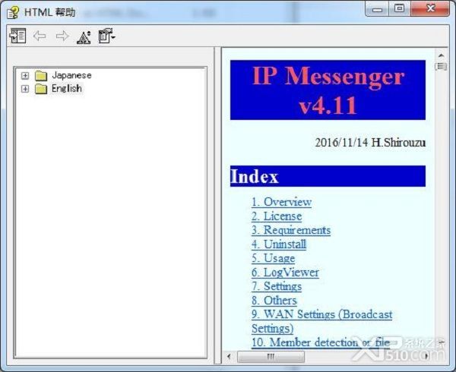This screenshot has height=372, width=456.
Task: Click the 2016/11/14 H.Shirouzu text
Action: point(370,143)
